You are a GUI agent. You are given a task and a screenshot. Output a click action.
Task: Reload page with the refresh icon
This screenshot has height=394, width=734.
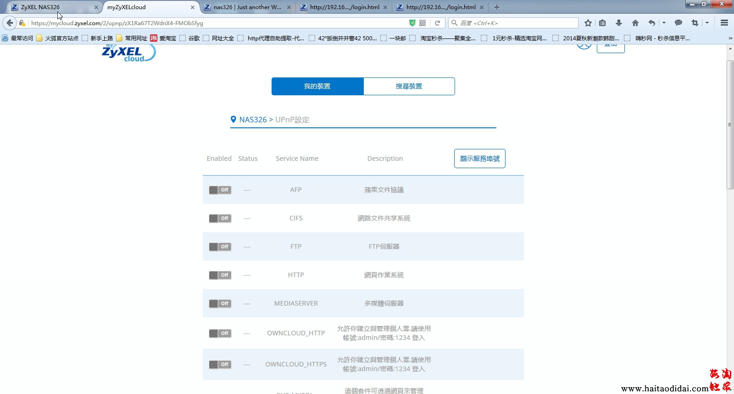tap(437, 23)
